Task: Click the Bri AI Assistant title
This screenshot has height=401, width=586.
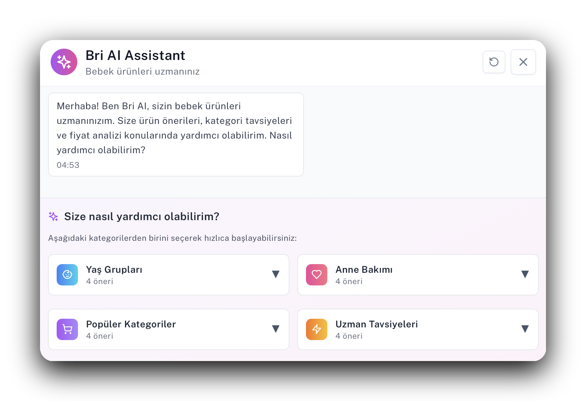Action: [135, 55]
